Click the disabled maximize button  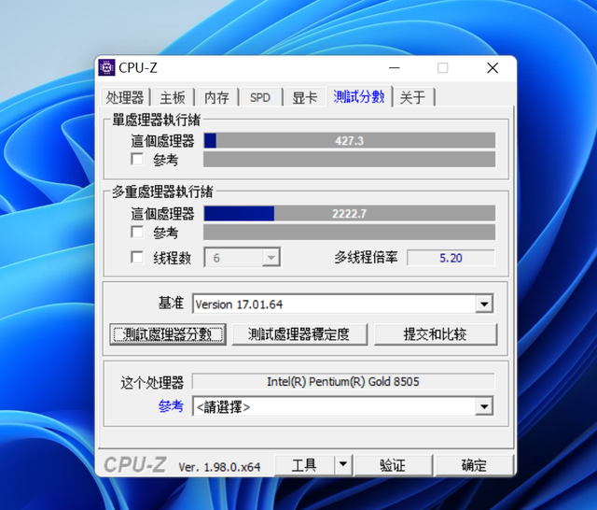[x=443, y=68]
